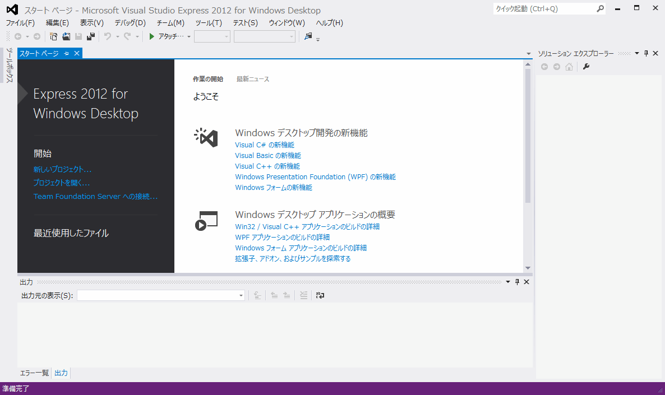Click the Navigate Backward toolbar arrow
Viewport: 665px width, 395px height.
click(x=18, y=37)
